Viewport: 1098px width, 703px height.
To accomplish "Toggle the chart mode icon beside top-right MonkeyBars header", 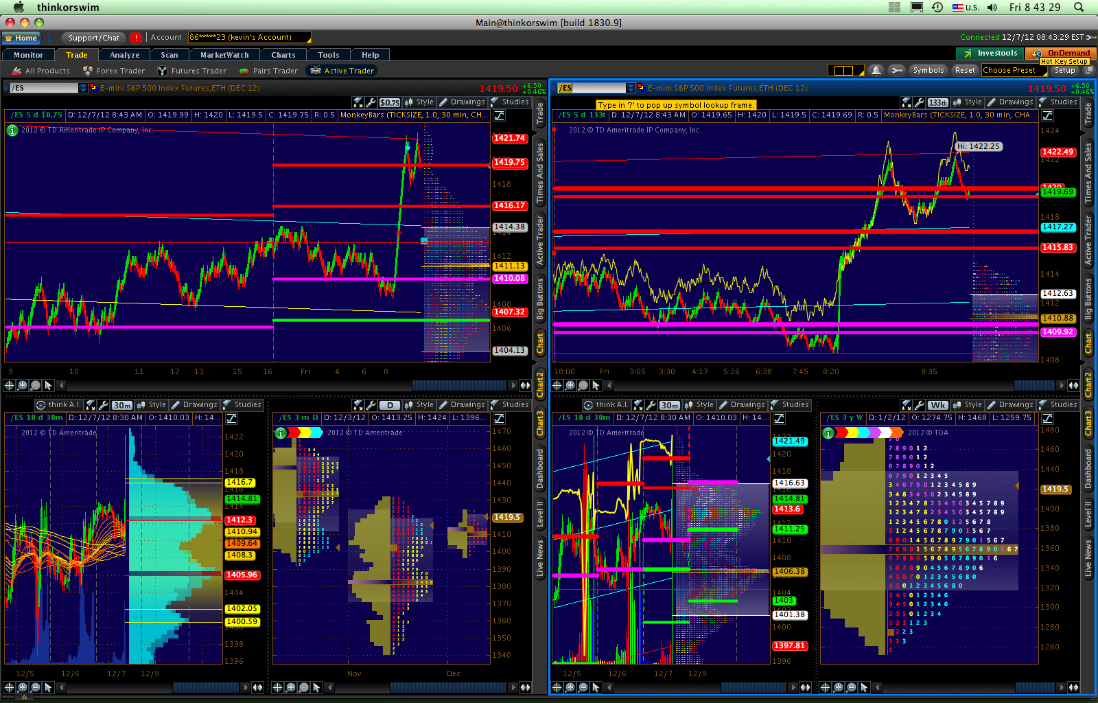I will 1047,115.
